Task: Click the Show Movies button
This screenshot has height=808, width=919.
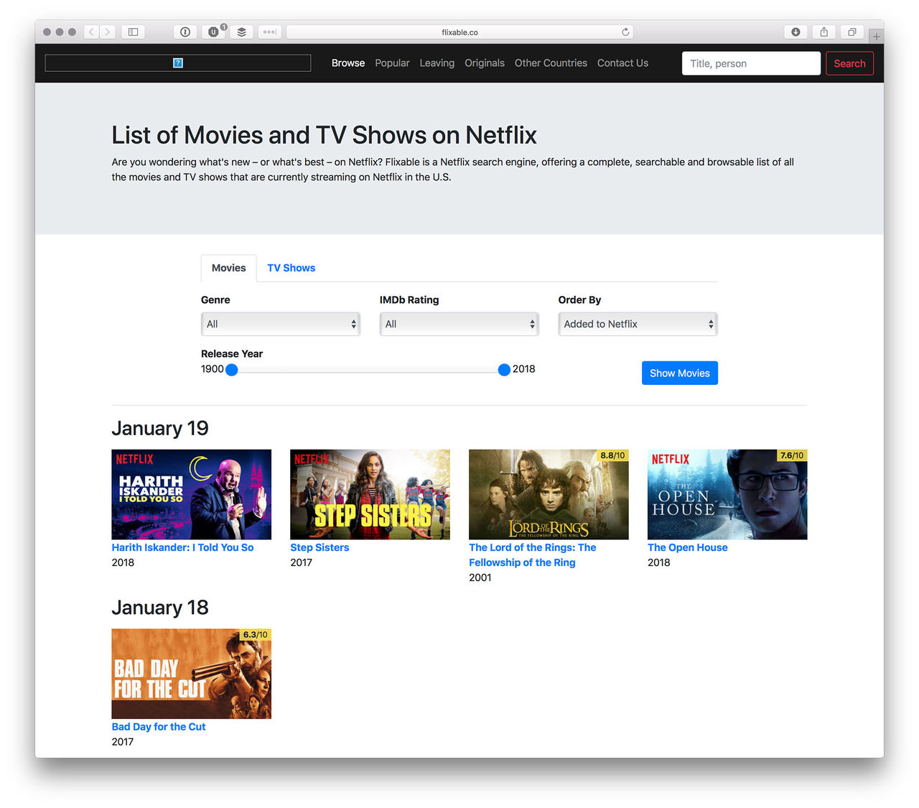Action: [680, 373]
